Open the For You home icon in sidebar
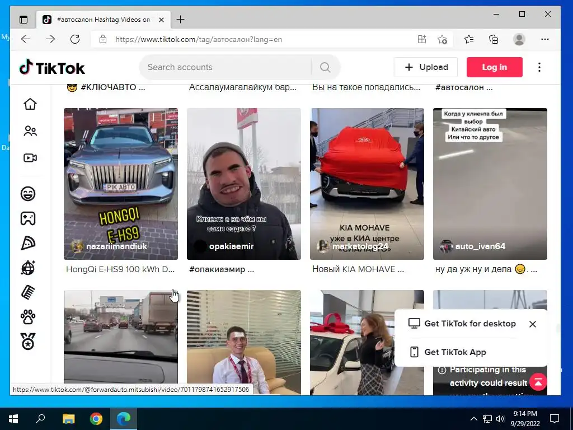 pos(30,104)
